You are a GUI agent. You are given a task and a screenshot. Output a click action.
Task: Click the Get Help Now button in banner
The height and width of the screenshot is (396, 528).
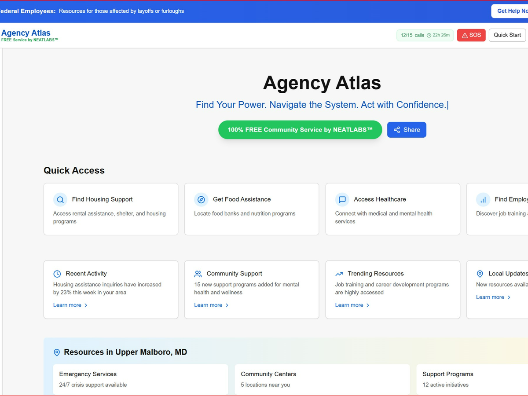pyautogui.click(x=510, y=11)
